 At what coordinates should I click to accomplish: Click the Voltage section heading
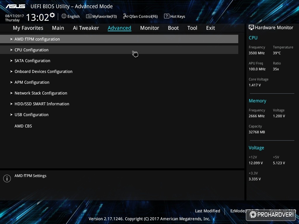[256, 148]
